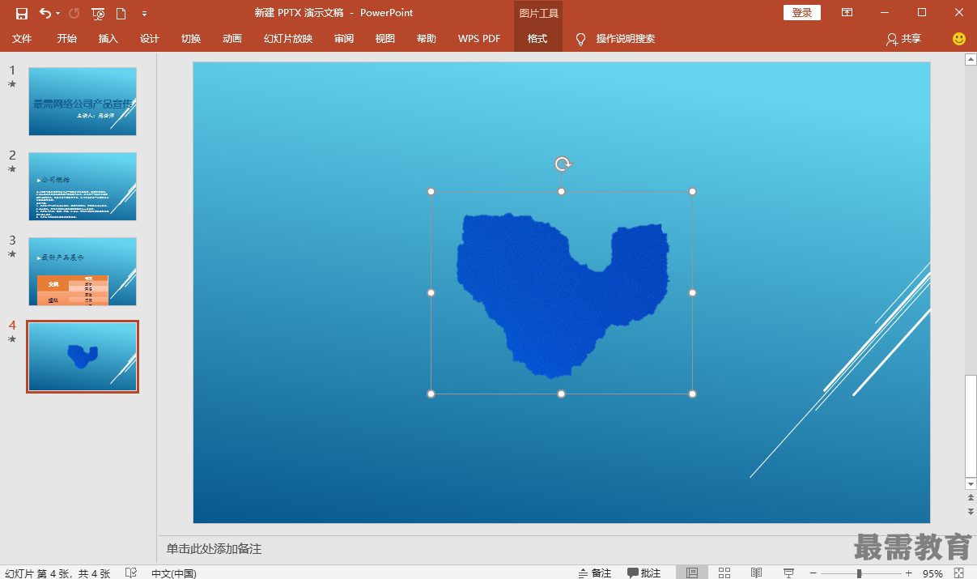Switch to Reading view icon
Image resolution: width=977 pixels, height=579 pixels.
click(756, 573)
